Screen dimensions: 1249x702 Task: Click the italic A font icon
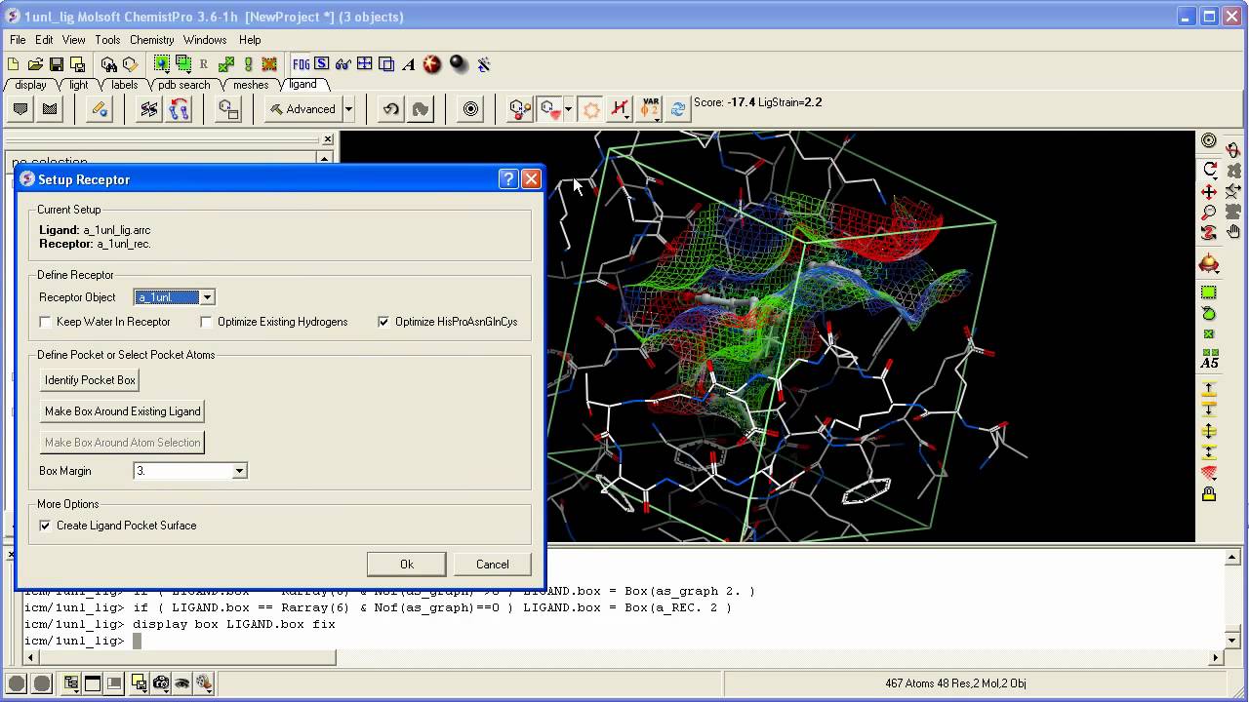tap(409, 64)
